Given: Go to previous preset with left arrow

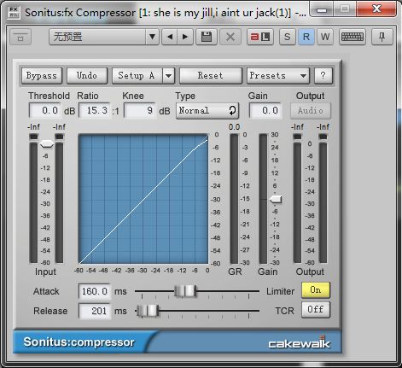Looking at the screenshot, I should click(x=170, y=37).
